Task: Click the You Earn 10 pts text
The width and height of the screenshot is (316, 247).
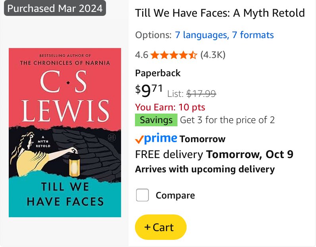Action: click(x=170, y=107)
